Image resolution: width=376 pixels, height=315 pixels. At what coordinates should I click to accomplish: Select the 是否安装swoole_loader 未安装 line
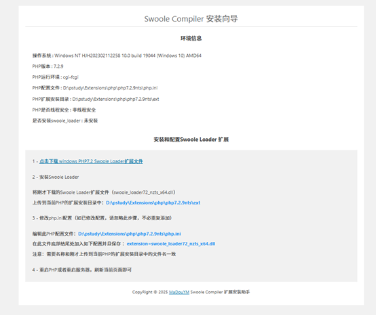(65, 121)
